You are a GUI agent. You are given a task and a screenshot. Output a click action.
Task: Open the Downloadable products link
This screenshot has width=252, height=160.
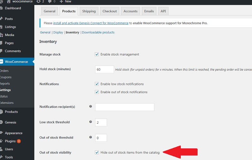pyautogui.click(x=98, y=33)
